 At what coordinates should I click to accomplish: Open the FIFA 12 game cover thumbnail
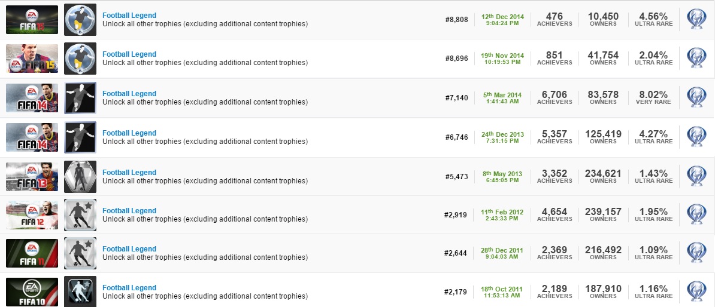(x=32, y=214)
